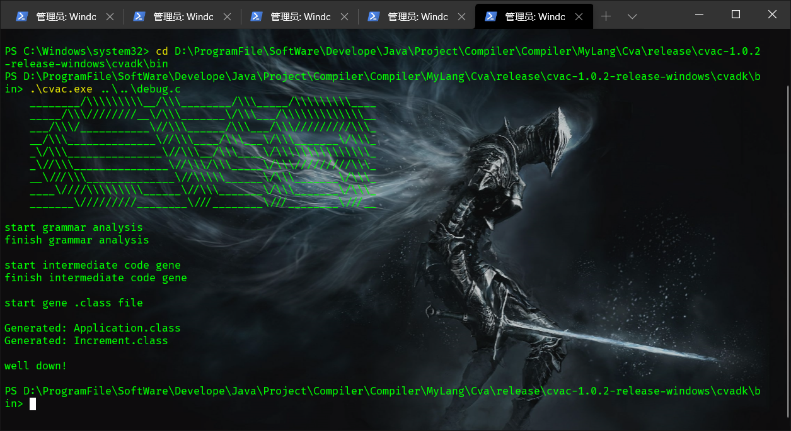Click the PowerShell icon on the third tab
The width and height of the screenshot is (791, 431).
[257, 17]
